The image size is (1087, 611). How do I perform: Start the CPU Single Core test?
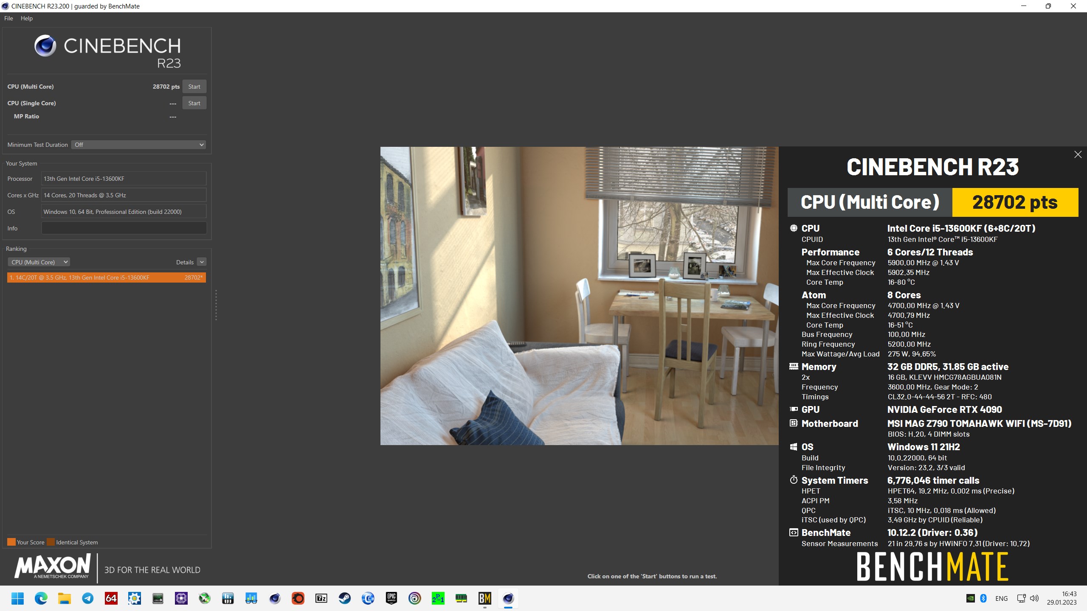click(x=194, y=103)
